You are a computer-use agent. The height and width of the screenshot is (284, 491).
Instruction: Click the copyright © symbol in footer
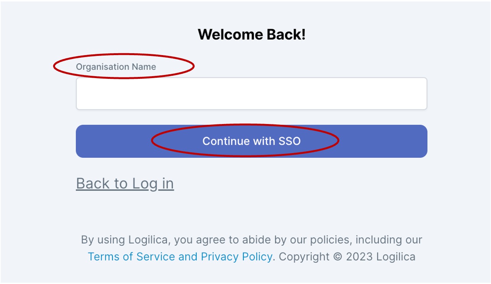[x=338, y=256]
